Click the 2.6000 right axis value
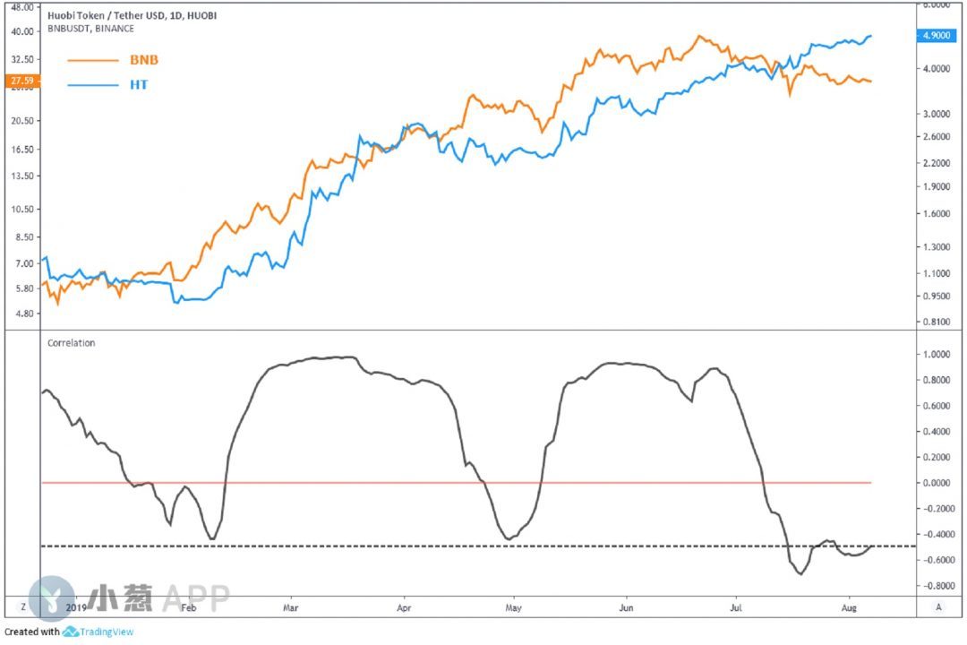967x645 pixels. pos(937,137)
